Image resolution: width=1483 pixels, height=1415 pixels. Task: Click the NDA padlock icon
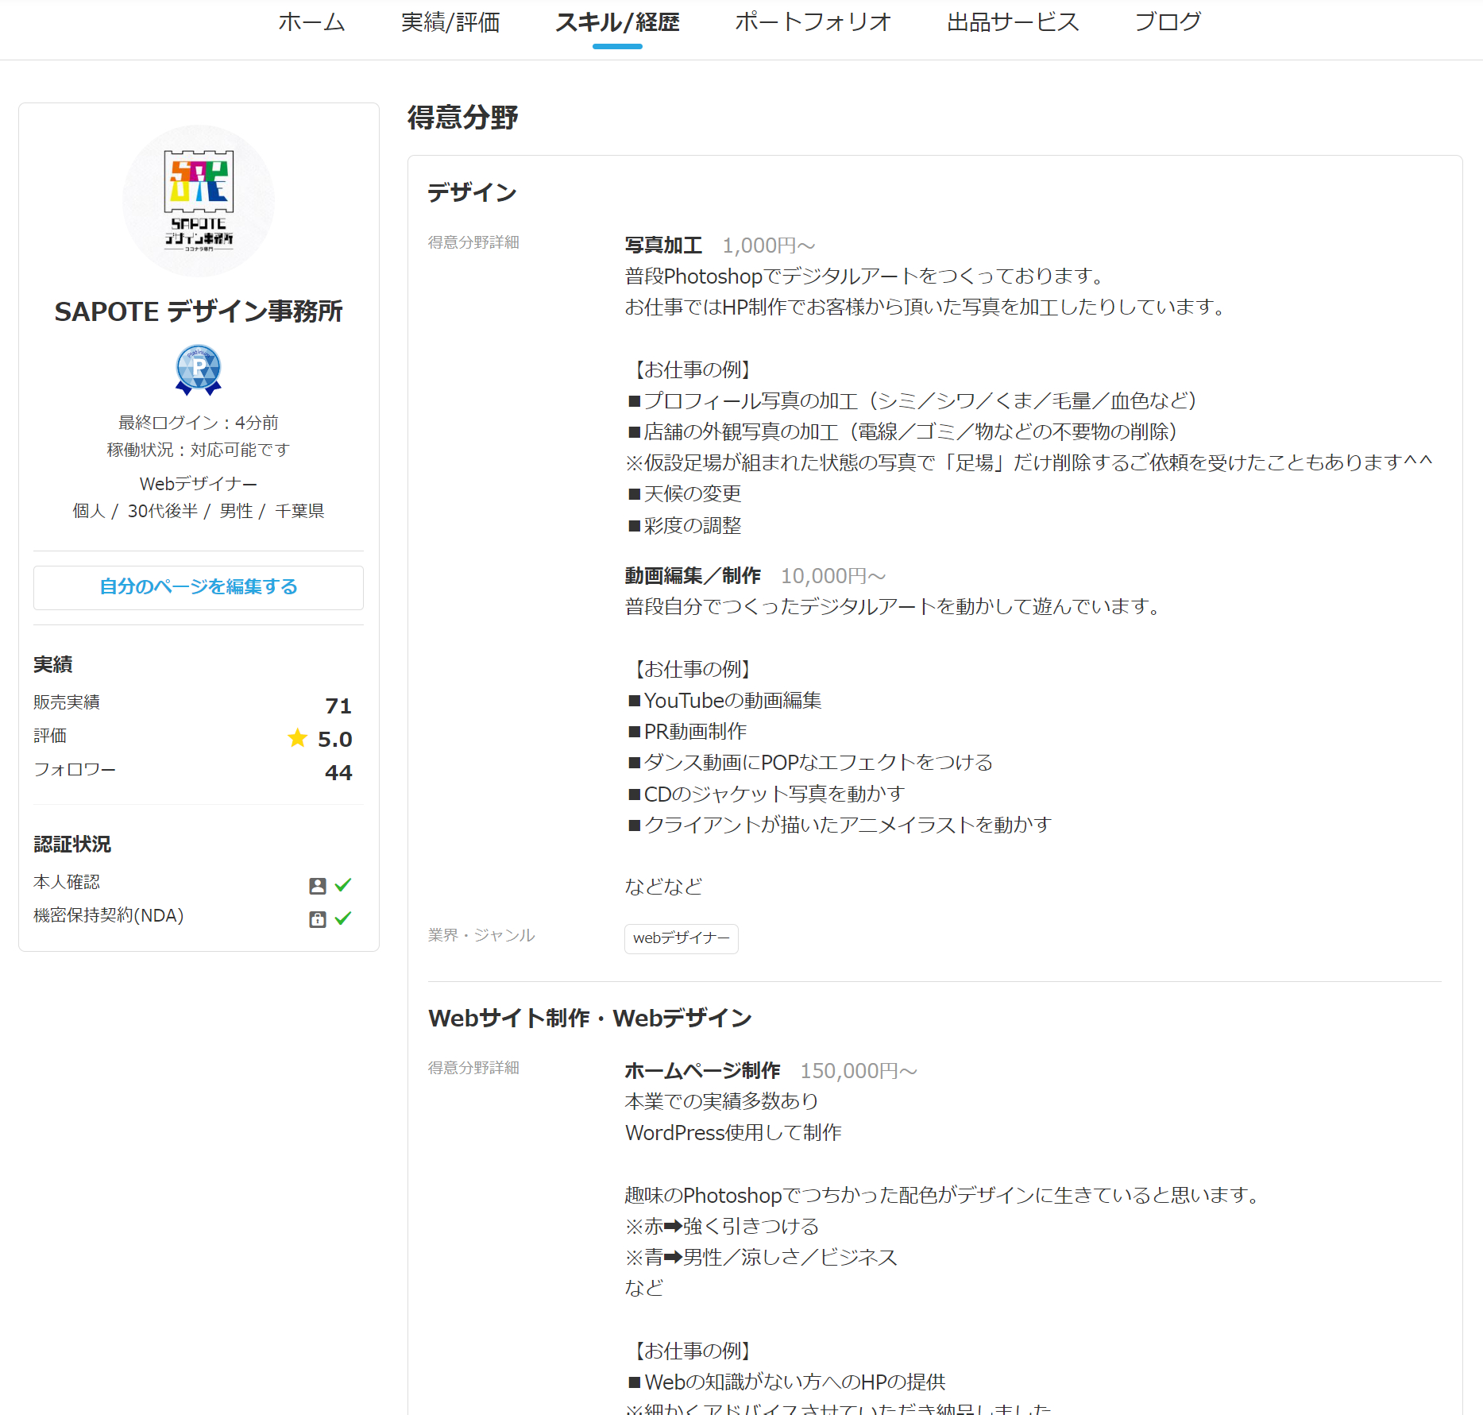click(x=317, y=918)
